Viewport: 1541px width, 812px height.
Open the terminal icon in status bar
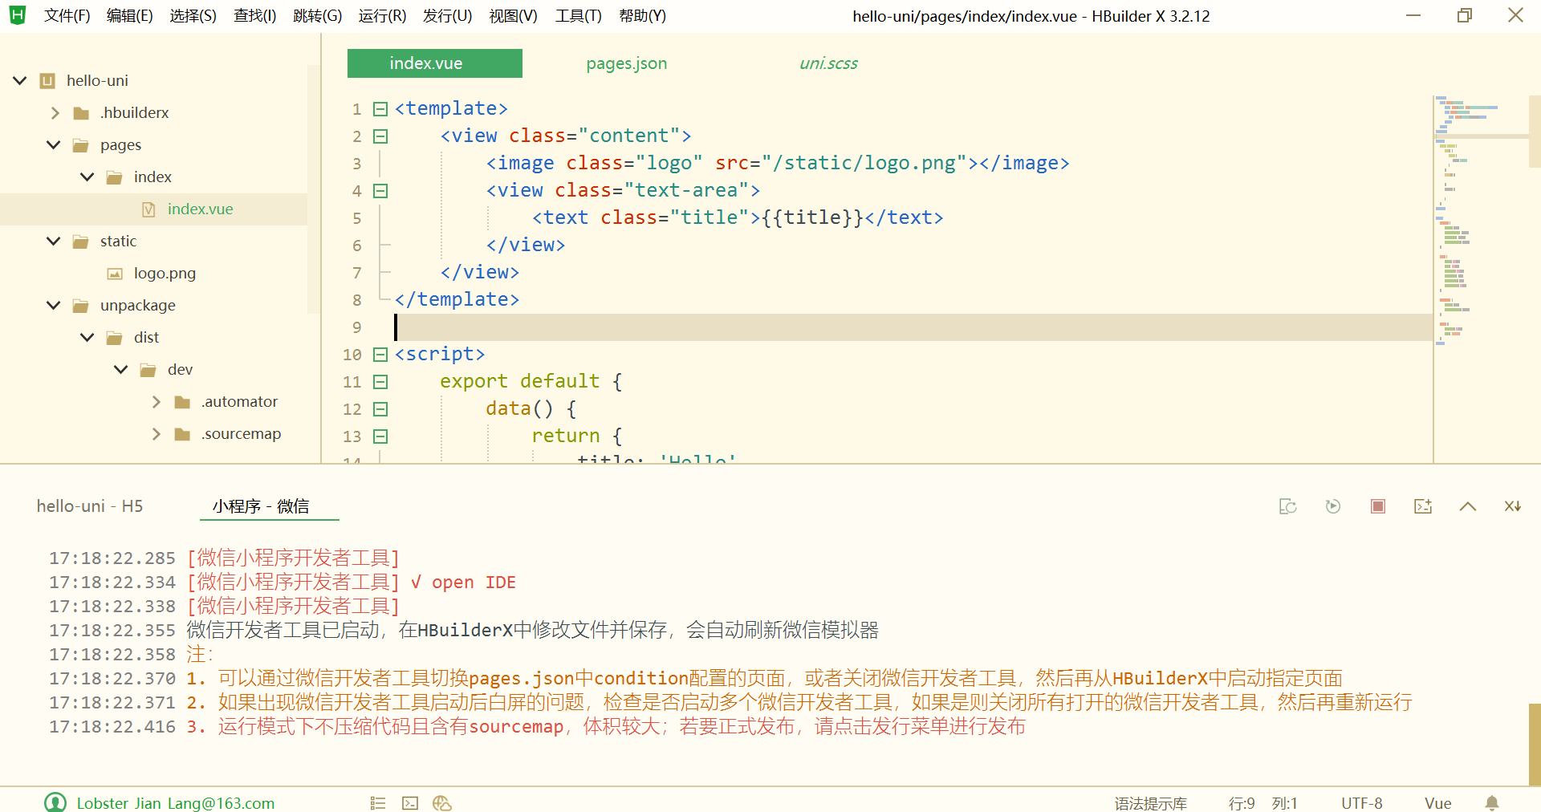(x=410, y=803)
